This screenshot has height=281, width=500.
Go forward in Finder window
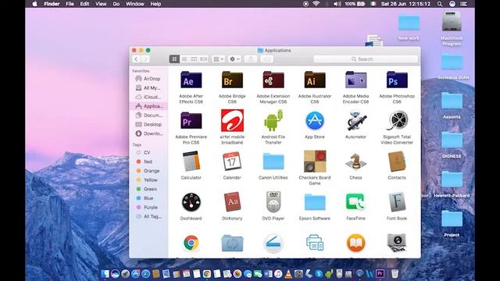pos(145,59)
